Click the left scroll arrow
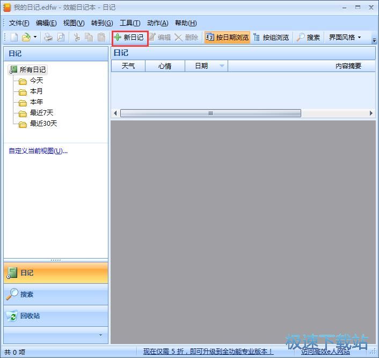The image size is (379, 358). point(115,113)
